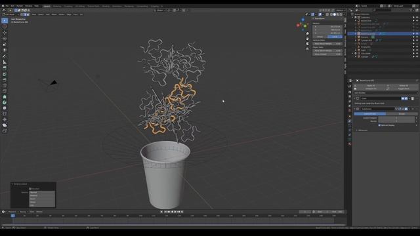This screenshot has width=420, height=236.
Task: Open the Render properties tab
Action: pyautogui.click(x=350, y=92)
